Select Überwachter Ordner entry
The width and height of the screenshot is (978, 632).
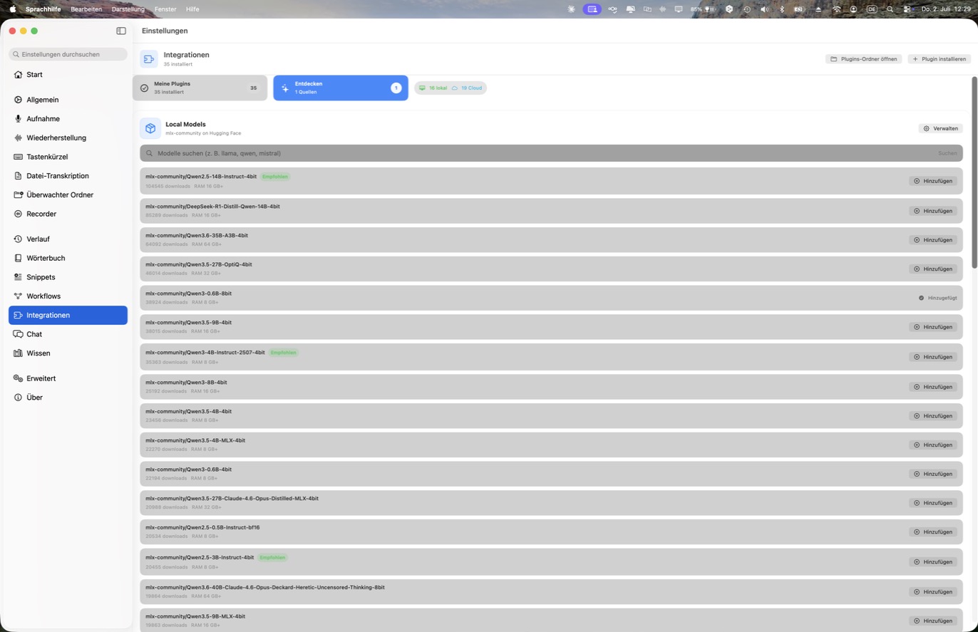point(68,195)
